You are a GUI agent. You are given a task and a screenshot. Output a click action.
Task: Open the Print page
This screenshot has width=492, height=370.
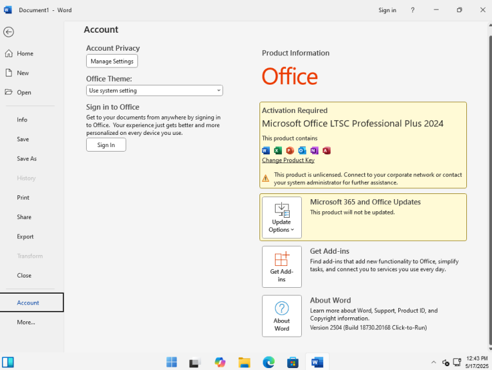(x=23, y=197)
